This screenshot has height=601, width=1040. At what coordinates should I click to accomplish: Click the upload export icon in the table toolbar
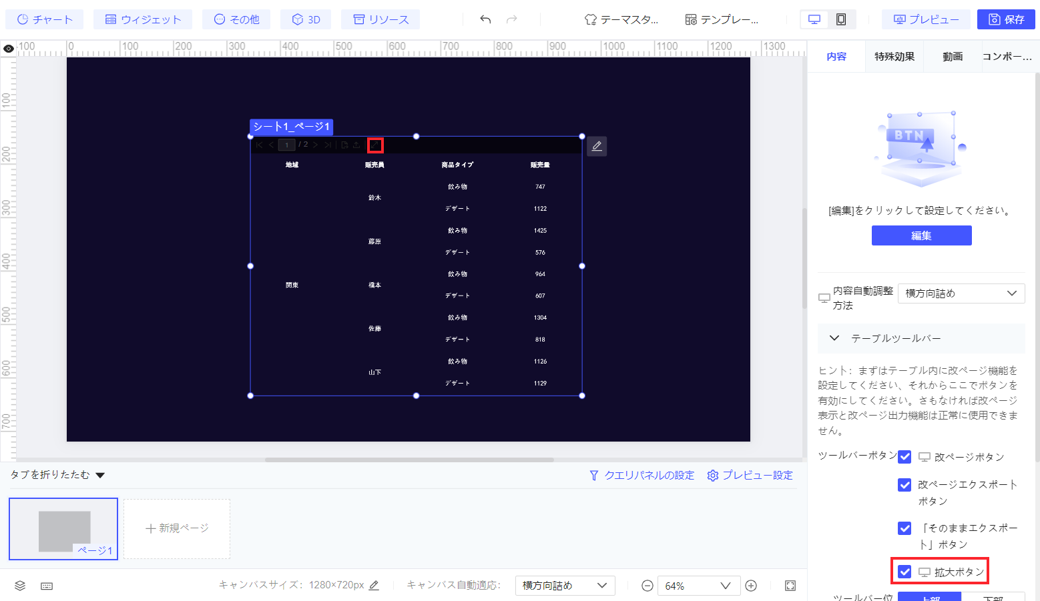coord(356,145)
